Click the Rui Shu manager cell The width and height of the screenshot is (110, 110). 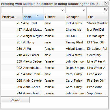[76, 36]
